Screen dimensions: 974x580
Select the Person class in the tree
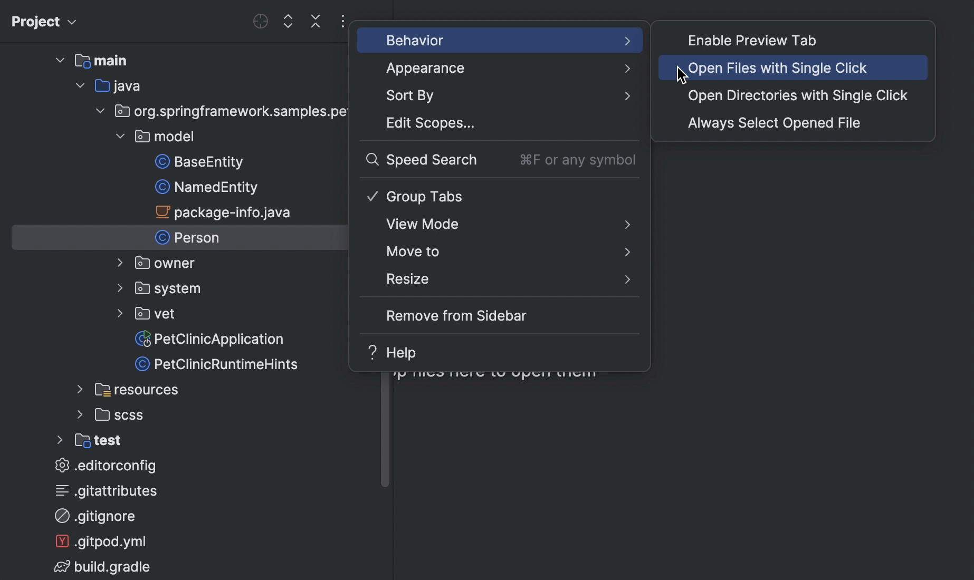pyautogui.click(x=195, y=237)
